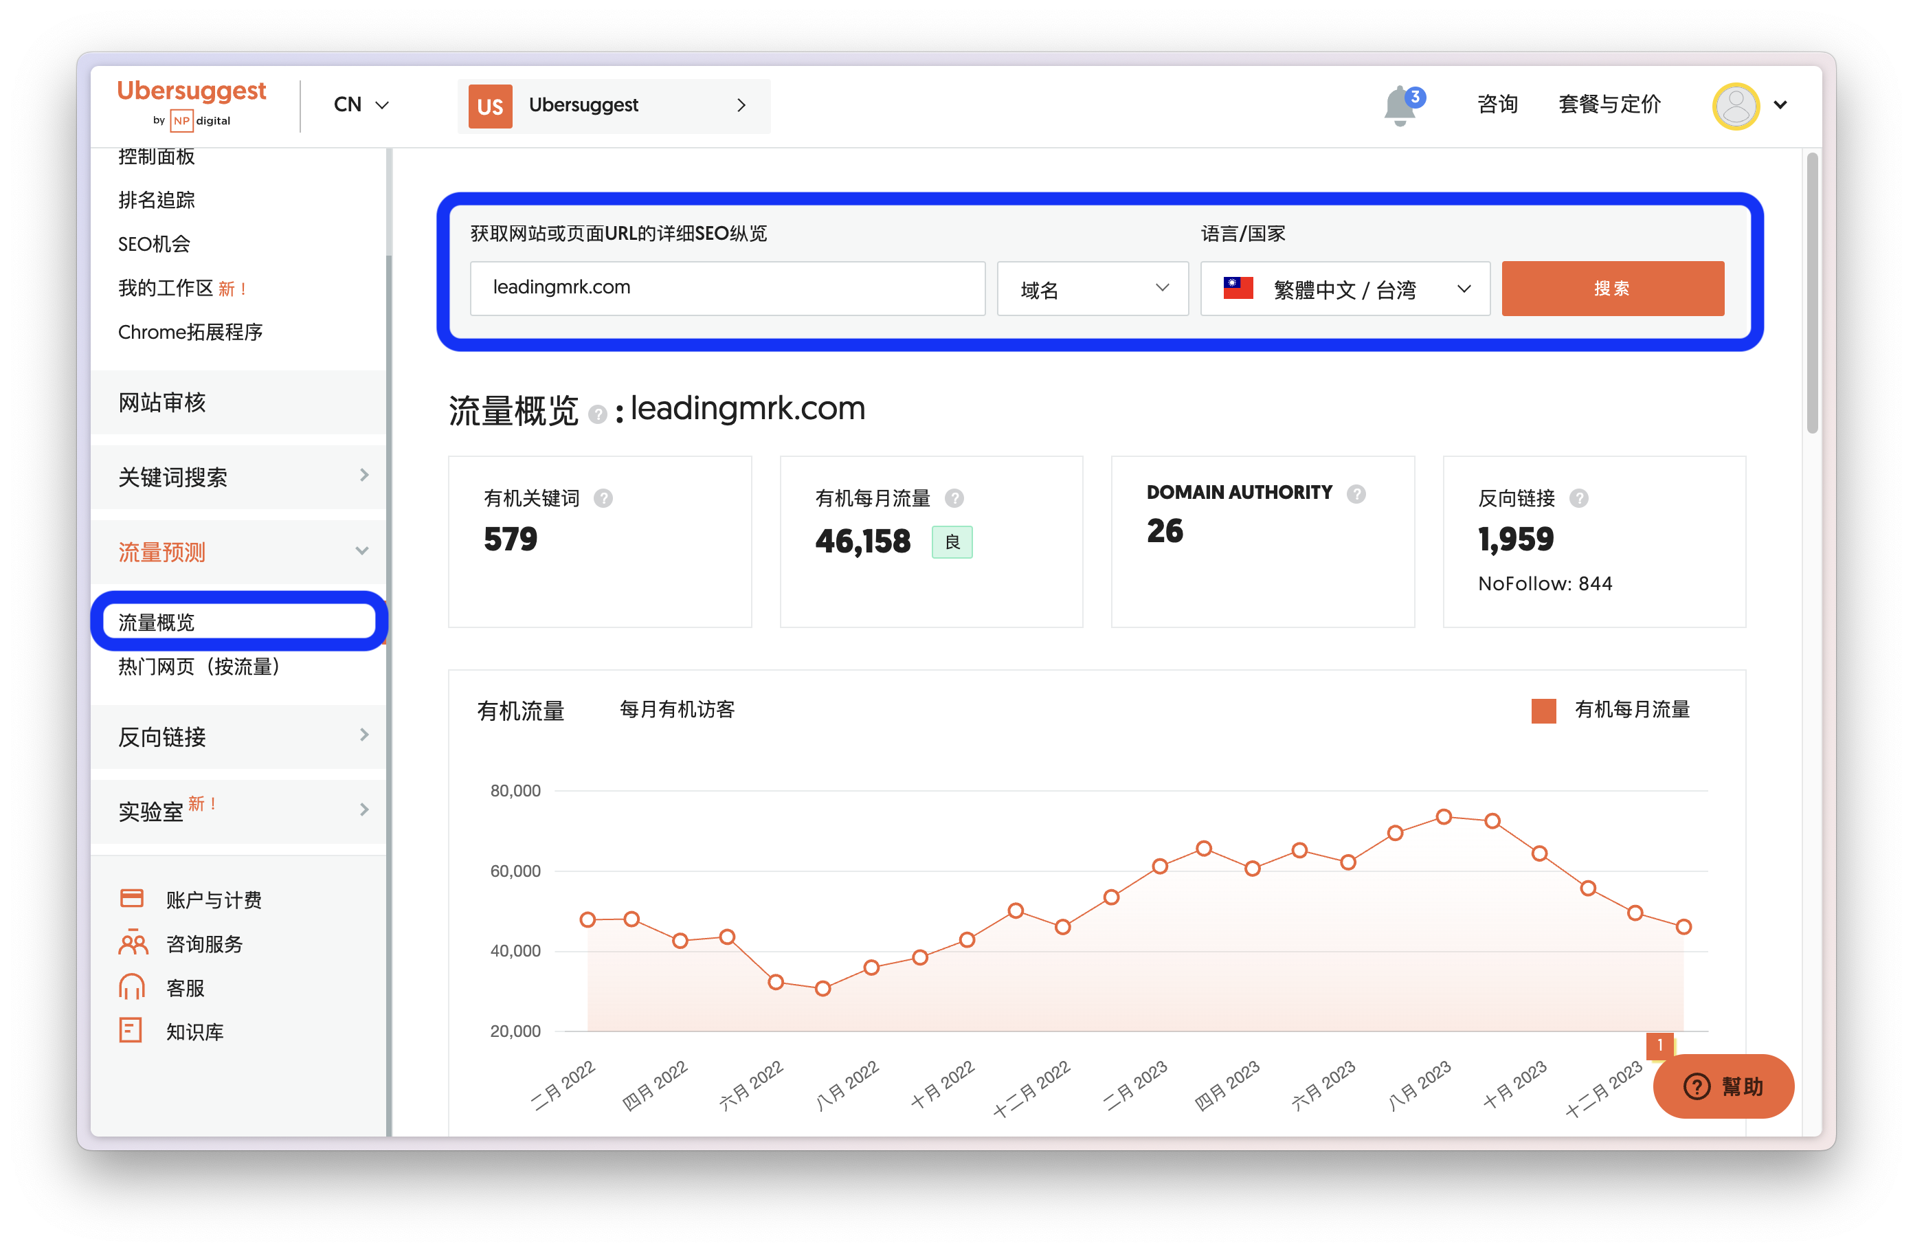Viewport: 1913px width, 1252px height.
Task: Open 套餐与定价 in header
Action: pos(1609,105)
